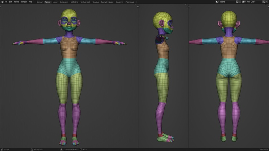The width and height of the screenshot is (269, 151).
Task: Open the Scene browse dropdown icon
Action: pos(217,2)
